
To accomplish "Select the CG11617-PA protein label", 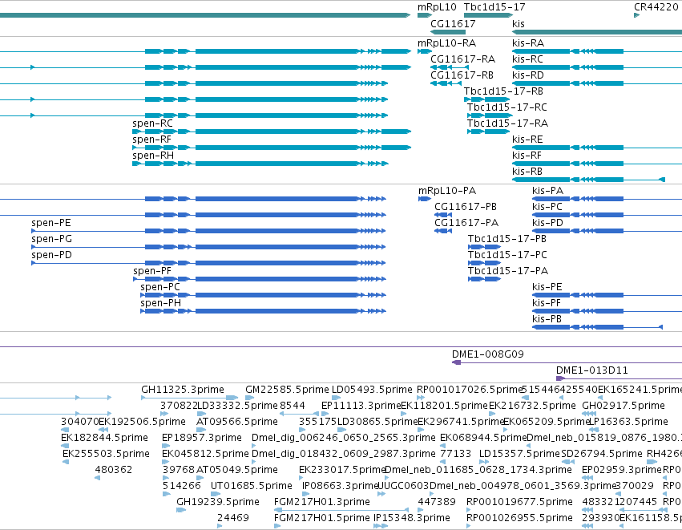I will pos(466,223).
